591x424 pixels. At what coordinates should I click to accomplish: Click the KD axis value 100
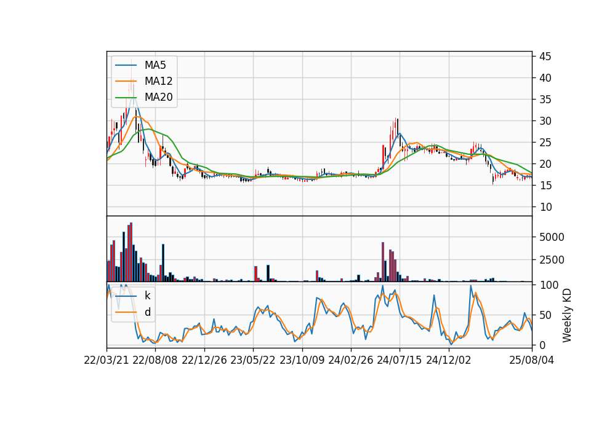point(549,285)
